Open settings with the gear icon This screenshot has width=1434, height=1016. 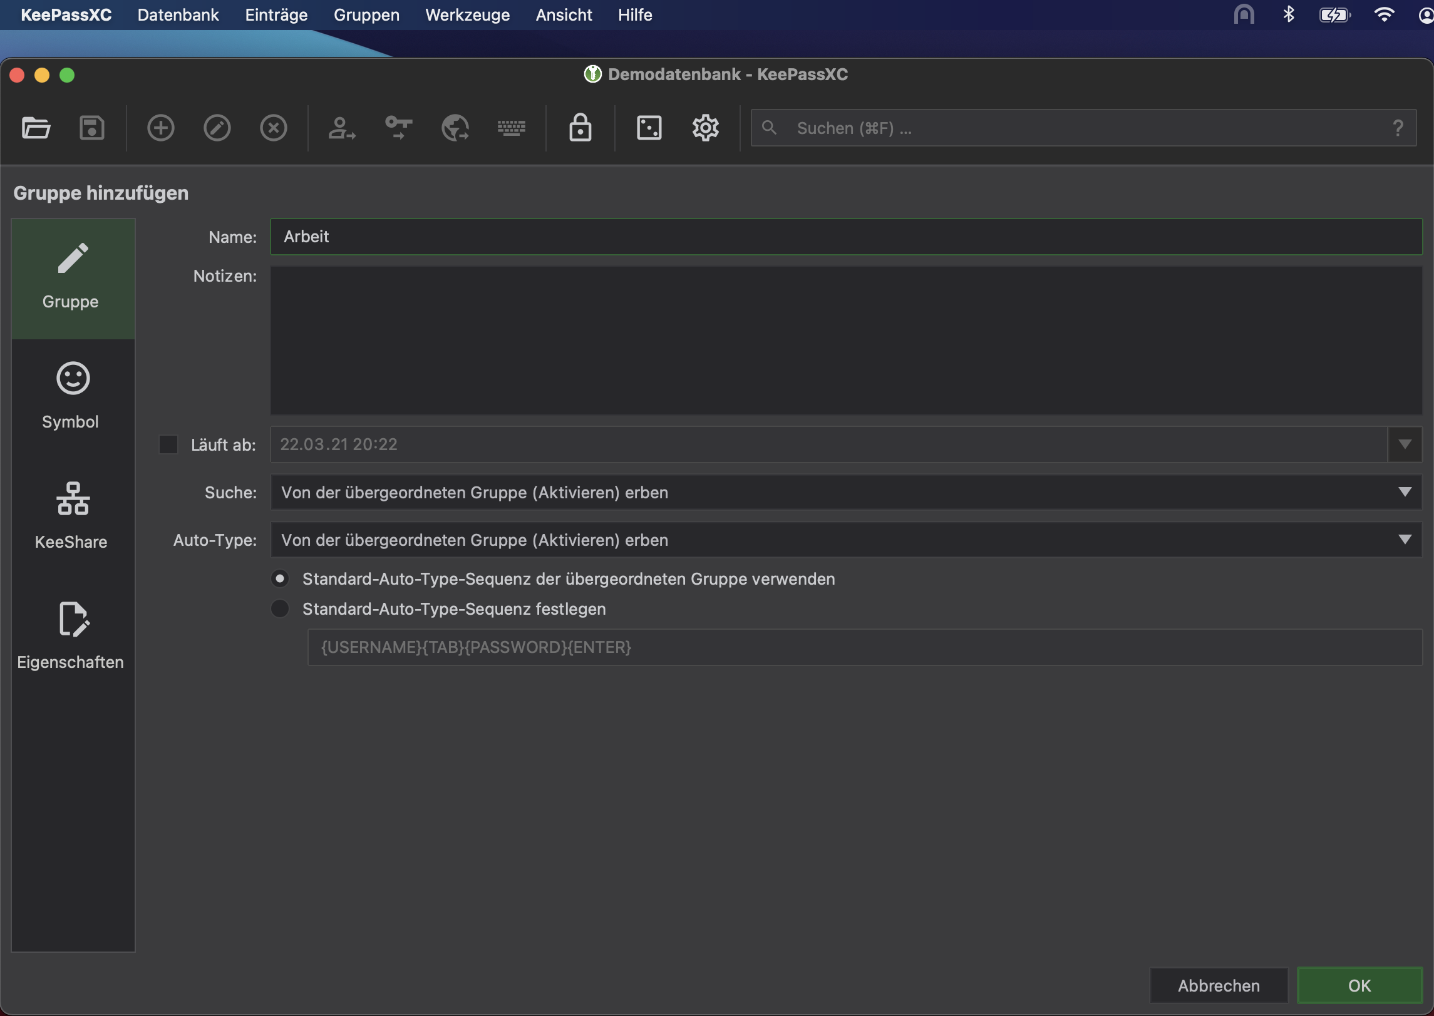coord(705,128)
